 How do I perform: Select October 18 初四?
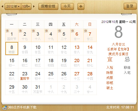click(x=51, y=62)
